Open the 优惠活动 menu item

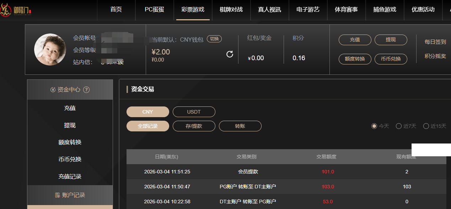(x=423, y=10)
